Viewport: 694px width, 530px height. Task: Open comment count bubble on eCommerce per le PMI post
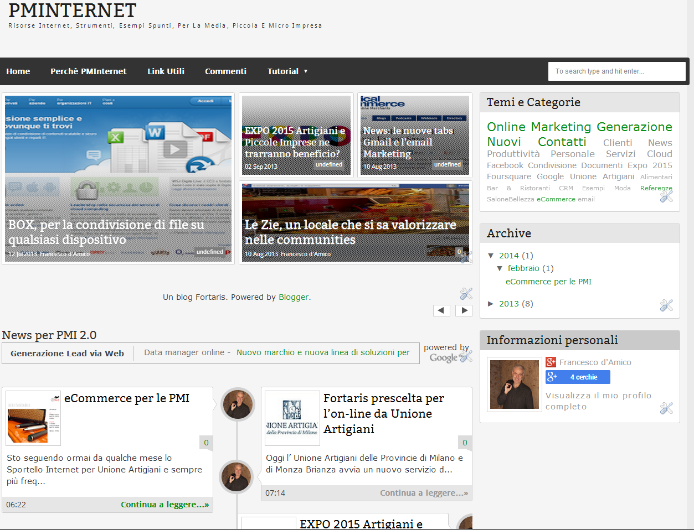tap(206, 443)
